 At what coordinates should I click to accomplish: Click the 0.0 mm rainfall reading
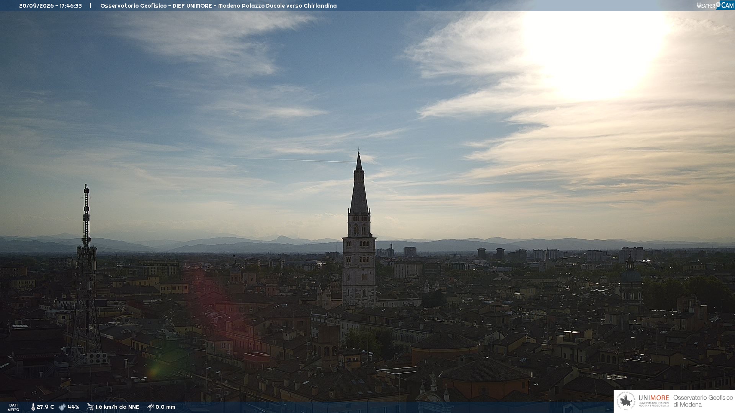tap(165, 407)
